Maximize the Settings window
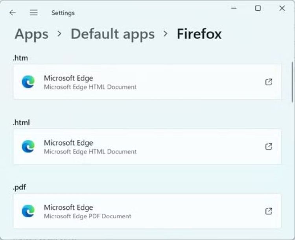This screenshot has height=240, width=295. tap(258, 8)
